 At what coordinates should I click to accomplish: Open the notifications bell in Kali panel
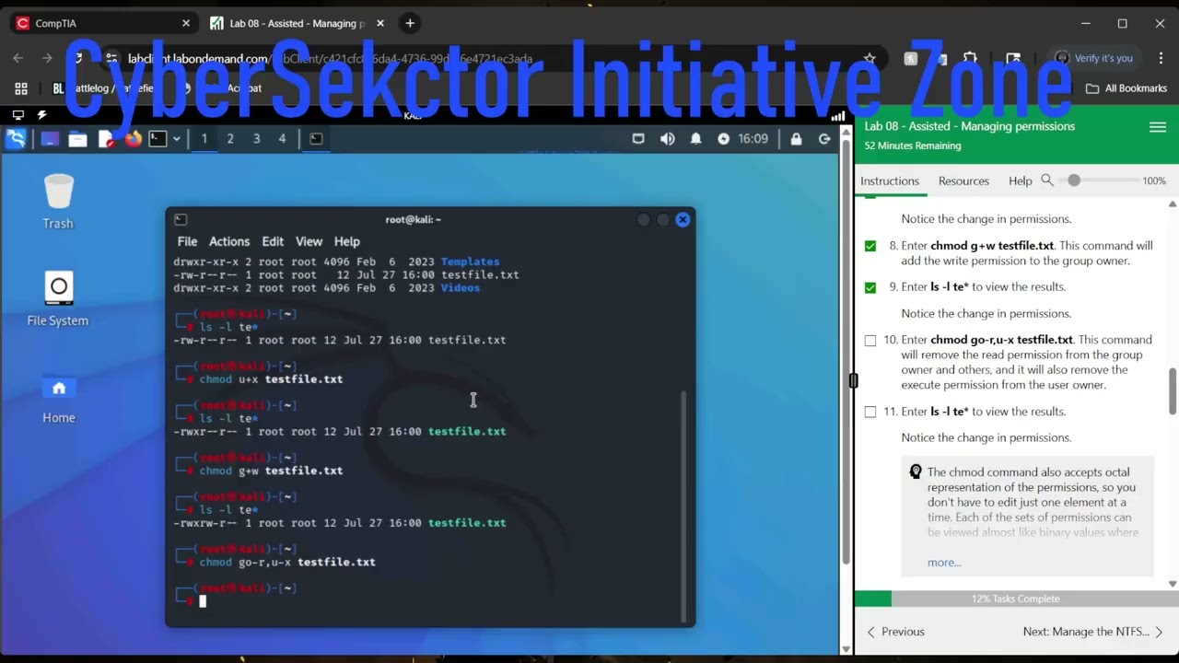pyautogui.click(x=696, y=139)
